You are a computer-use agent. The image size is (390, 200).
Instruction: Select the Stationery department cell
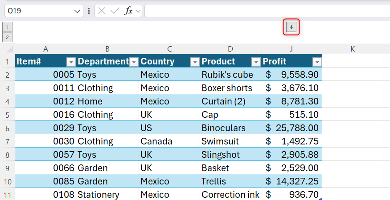coord(107,195)
